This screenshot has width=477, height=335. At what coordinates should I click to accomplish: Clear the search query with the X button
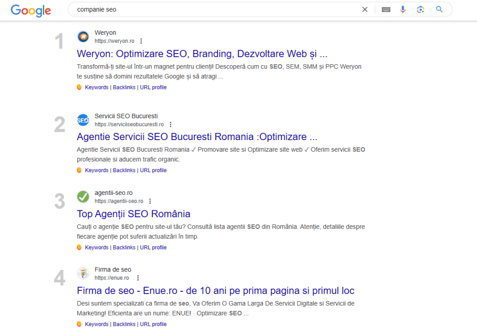[365, 9]
